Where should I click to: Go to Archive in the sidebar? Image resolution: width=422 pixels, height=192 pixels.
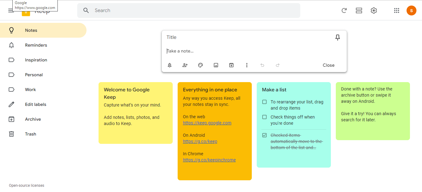43,119
